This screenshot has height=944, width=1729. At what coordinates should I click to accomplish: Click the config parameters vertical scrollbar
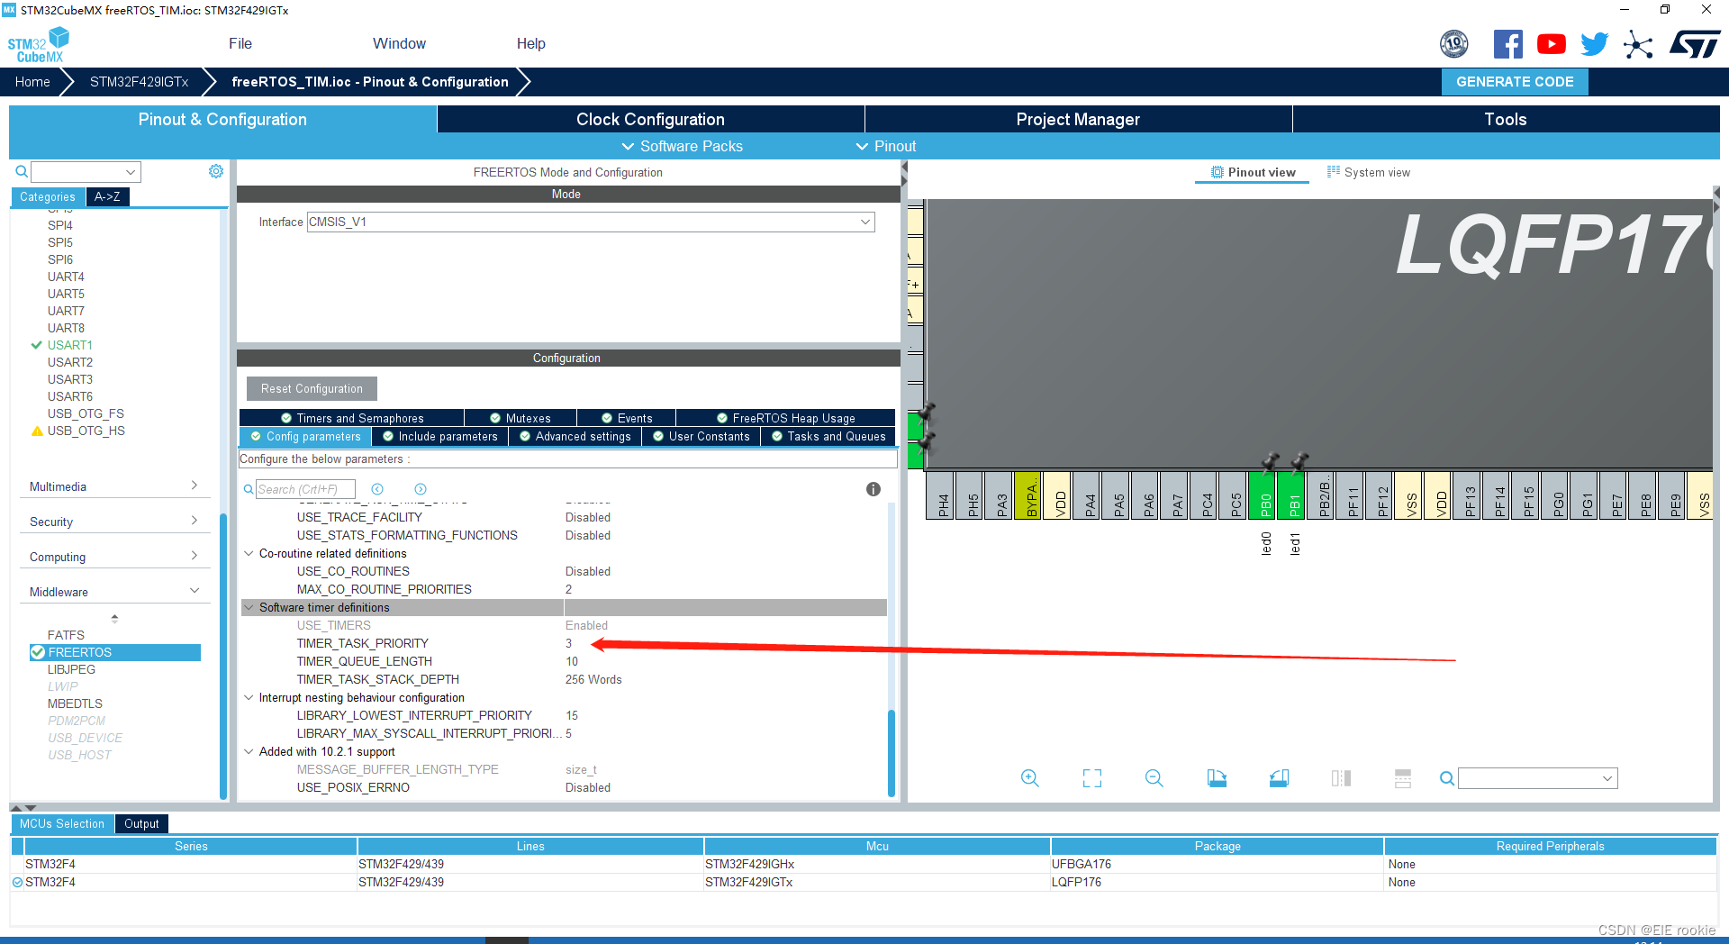click(x=892, y=752)
